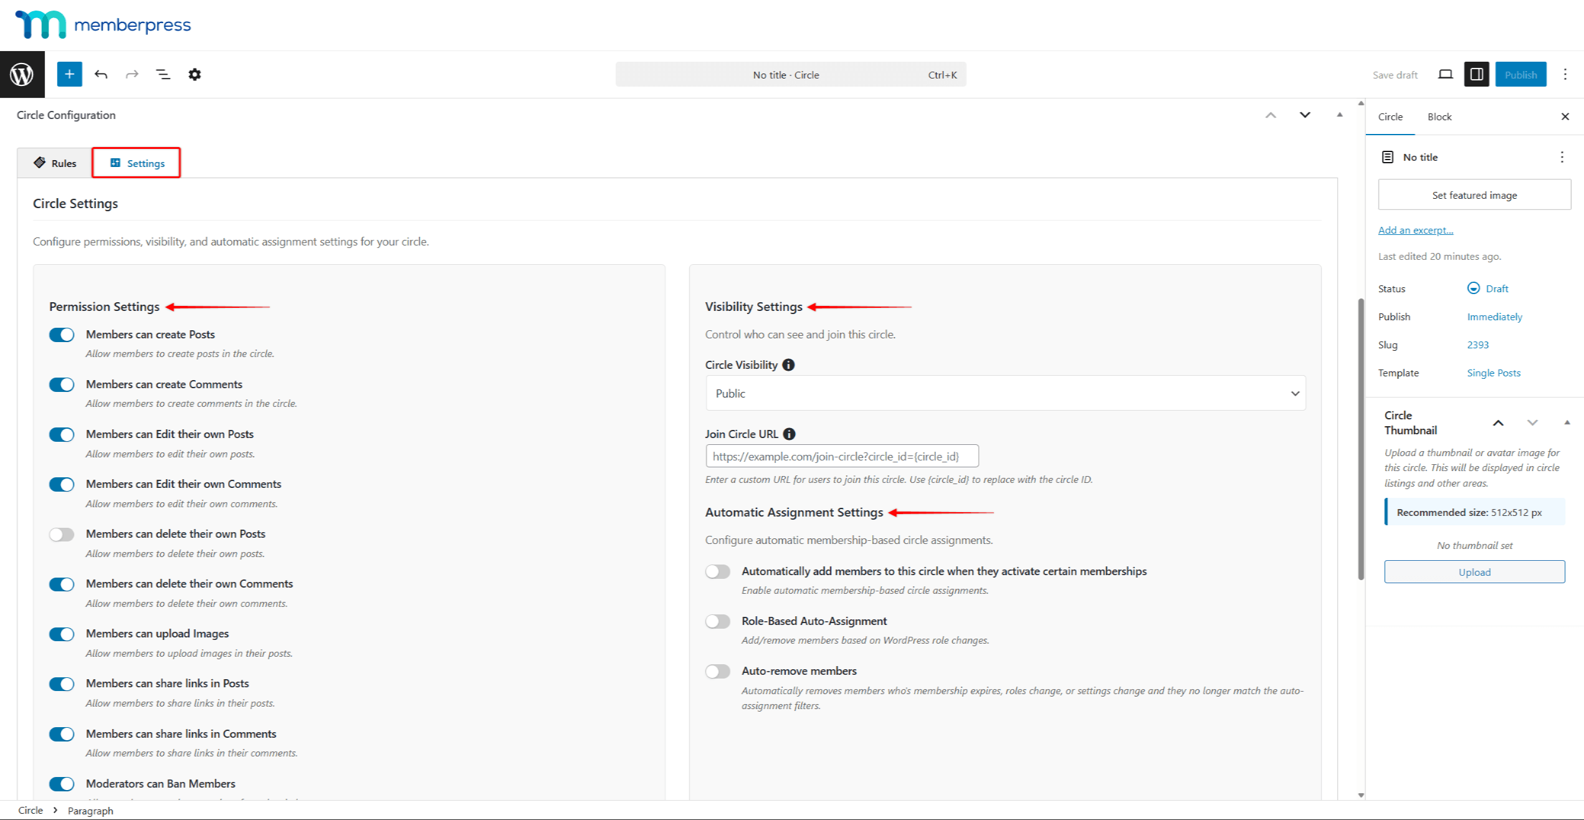Click the undo arrow icon
Viewport: 1584px width, 820px height.
(101, 74)
